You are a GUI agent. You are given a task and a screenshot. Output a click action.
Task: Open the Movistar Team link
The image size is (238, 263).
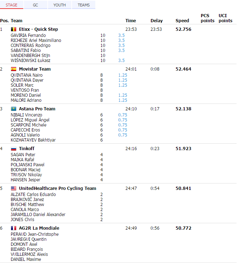pos(35,69)
